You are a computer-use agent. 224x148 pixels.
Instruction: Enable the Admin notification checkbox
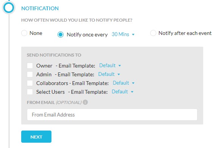[30, 74]
